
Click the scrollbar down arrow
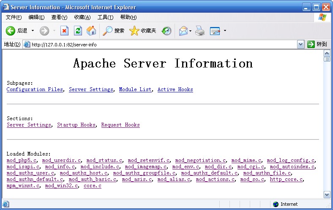pos(327,194)
